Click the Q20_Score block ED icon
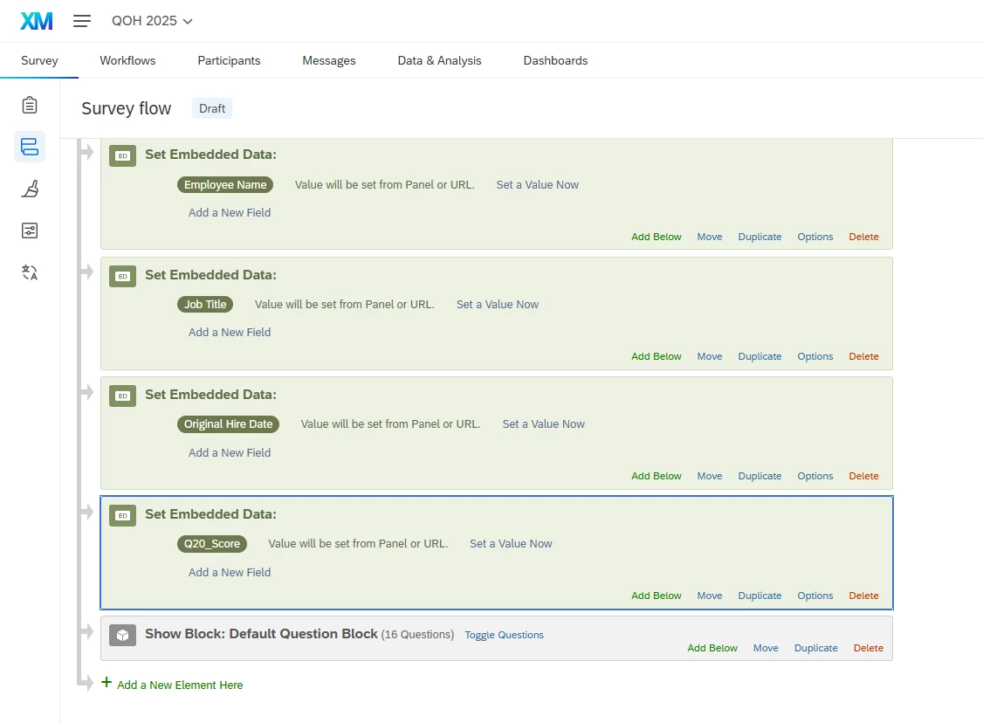983x723 pixels. point(122,515)
